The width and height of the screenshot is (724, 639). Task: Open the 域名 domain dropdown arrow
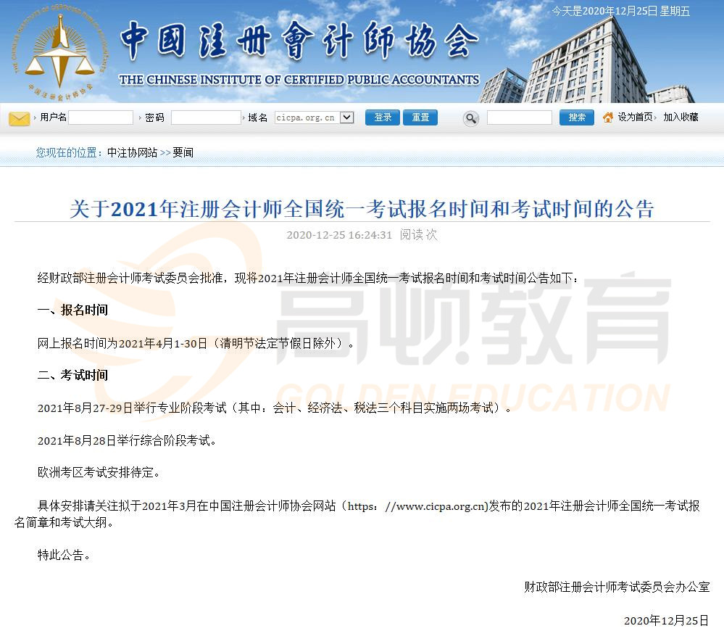346,118
